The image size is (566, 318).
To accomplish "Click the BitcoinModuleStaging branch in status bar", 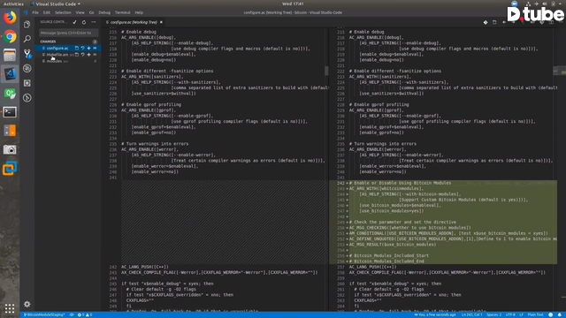I will tap(44, 314).
